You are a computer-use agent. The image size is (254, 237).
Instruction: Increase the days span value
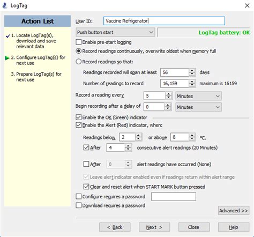[192, 71]
